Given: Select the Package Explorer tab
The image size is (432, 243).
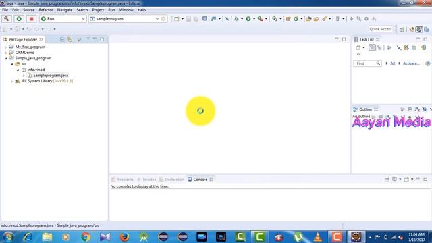Looking at the screenshot, I should [23, 39].
